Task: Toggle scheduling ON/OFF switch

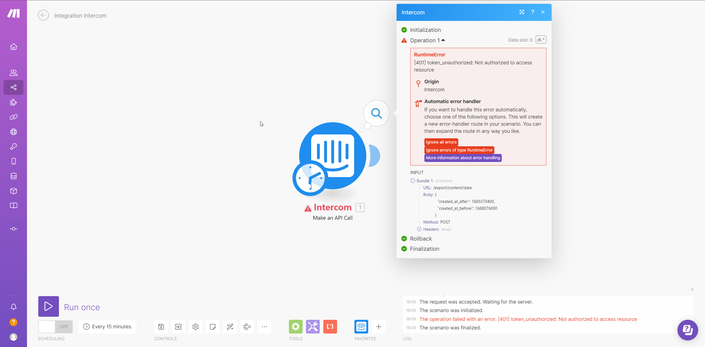Action: (55, 327)
